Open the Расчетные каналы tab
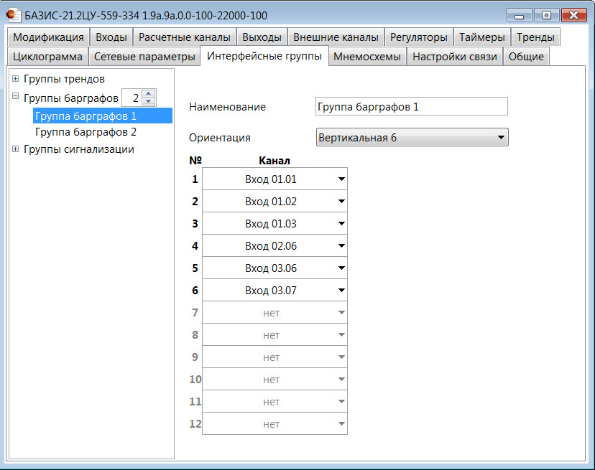This screenshot has height=470, width=595. (185, 37)
